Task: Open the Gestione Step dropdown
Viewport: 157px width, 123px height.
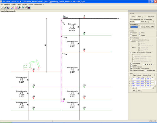Action: pyautogui.click(x=139, y=27)
